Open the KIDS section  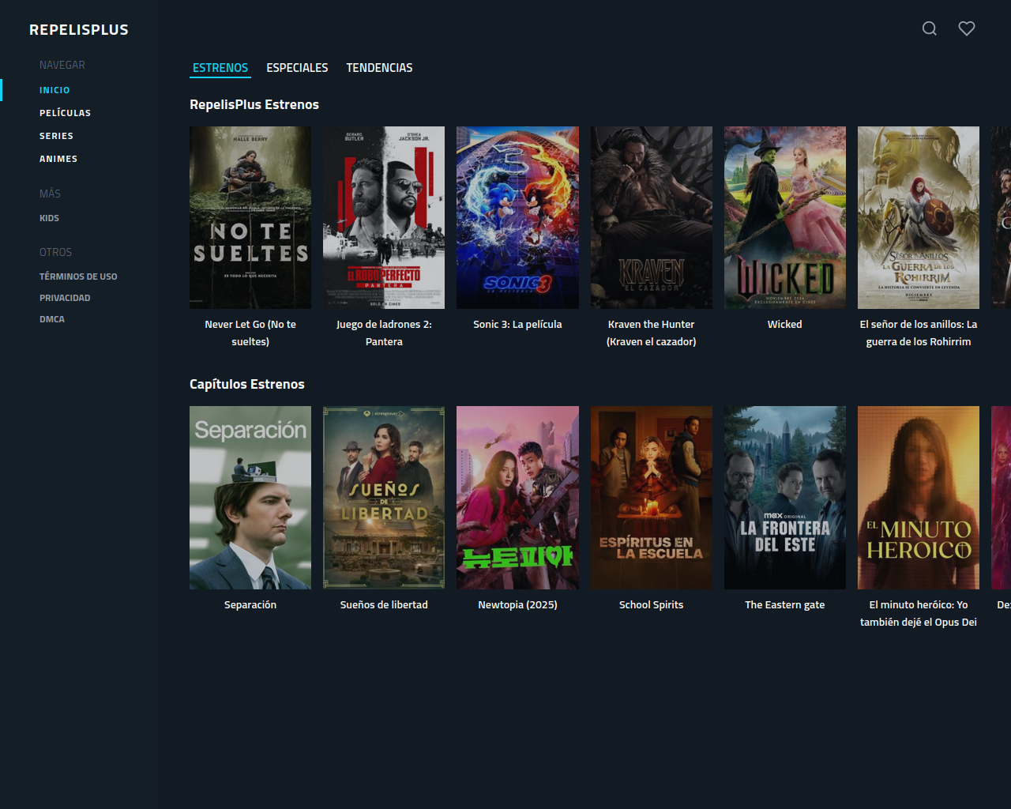point(49,218)
